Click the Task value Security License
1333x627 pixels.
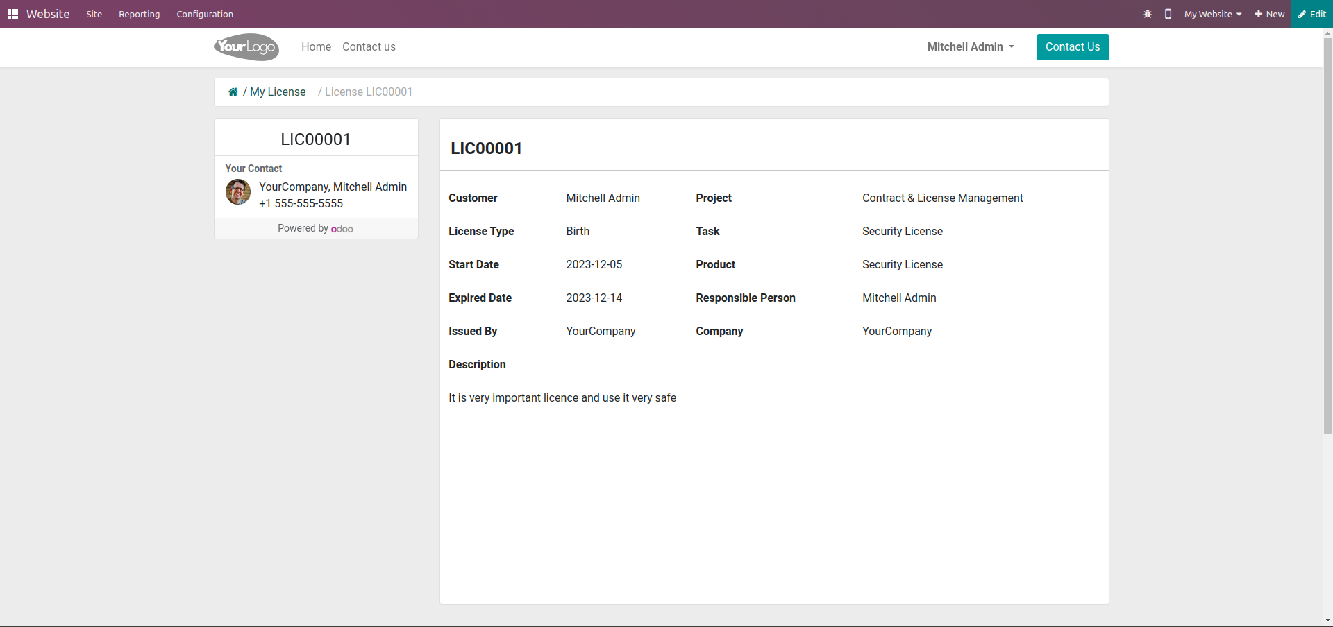(903, 231)
